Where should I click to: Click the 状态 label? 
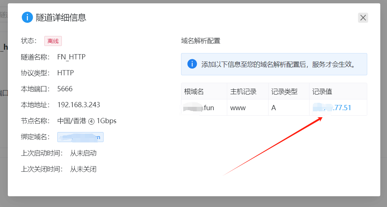pos(29,41)
